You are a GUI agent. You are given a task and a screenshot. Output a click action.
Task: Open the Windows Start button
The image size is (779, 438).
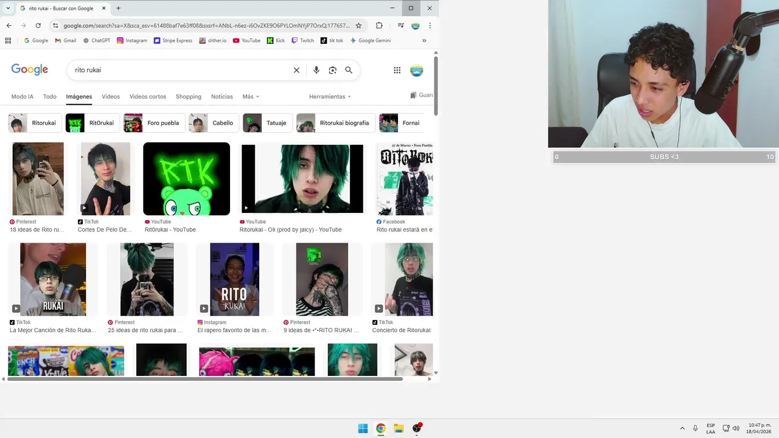[363, 428]
